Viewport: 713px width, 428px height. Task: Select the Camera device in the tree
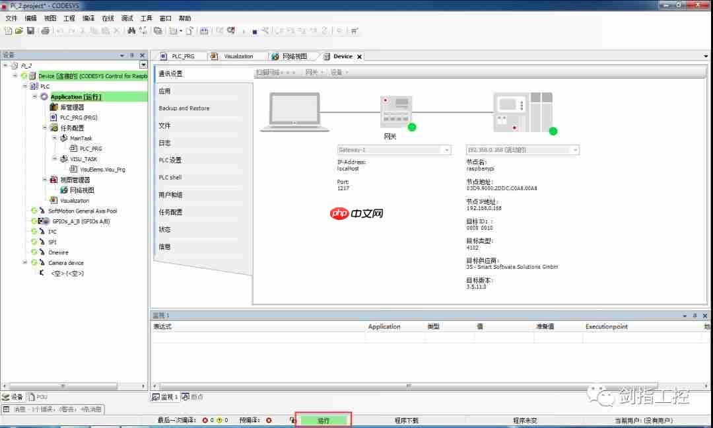(66, 262)
